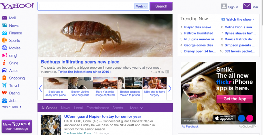
Task: Click the Mail envelope icon in sidebar
Action: [4, 18]
